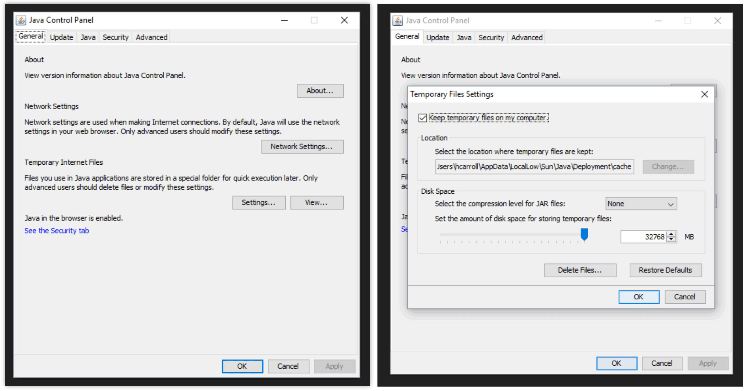Screen dimensions: 749x391
Task: Click the Java icon in right window title bar
Action: coord(398,21)
